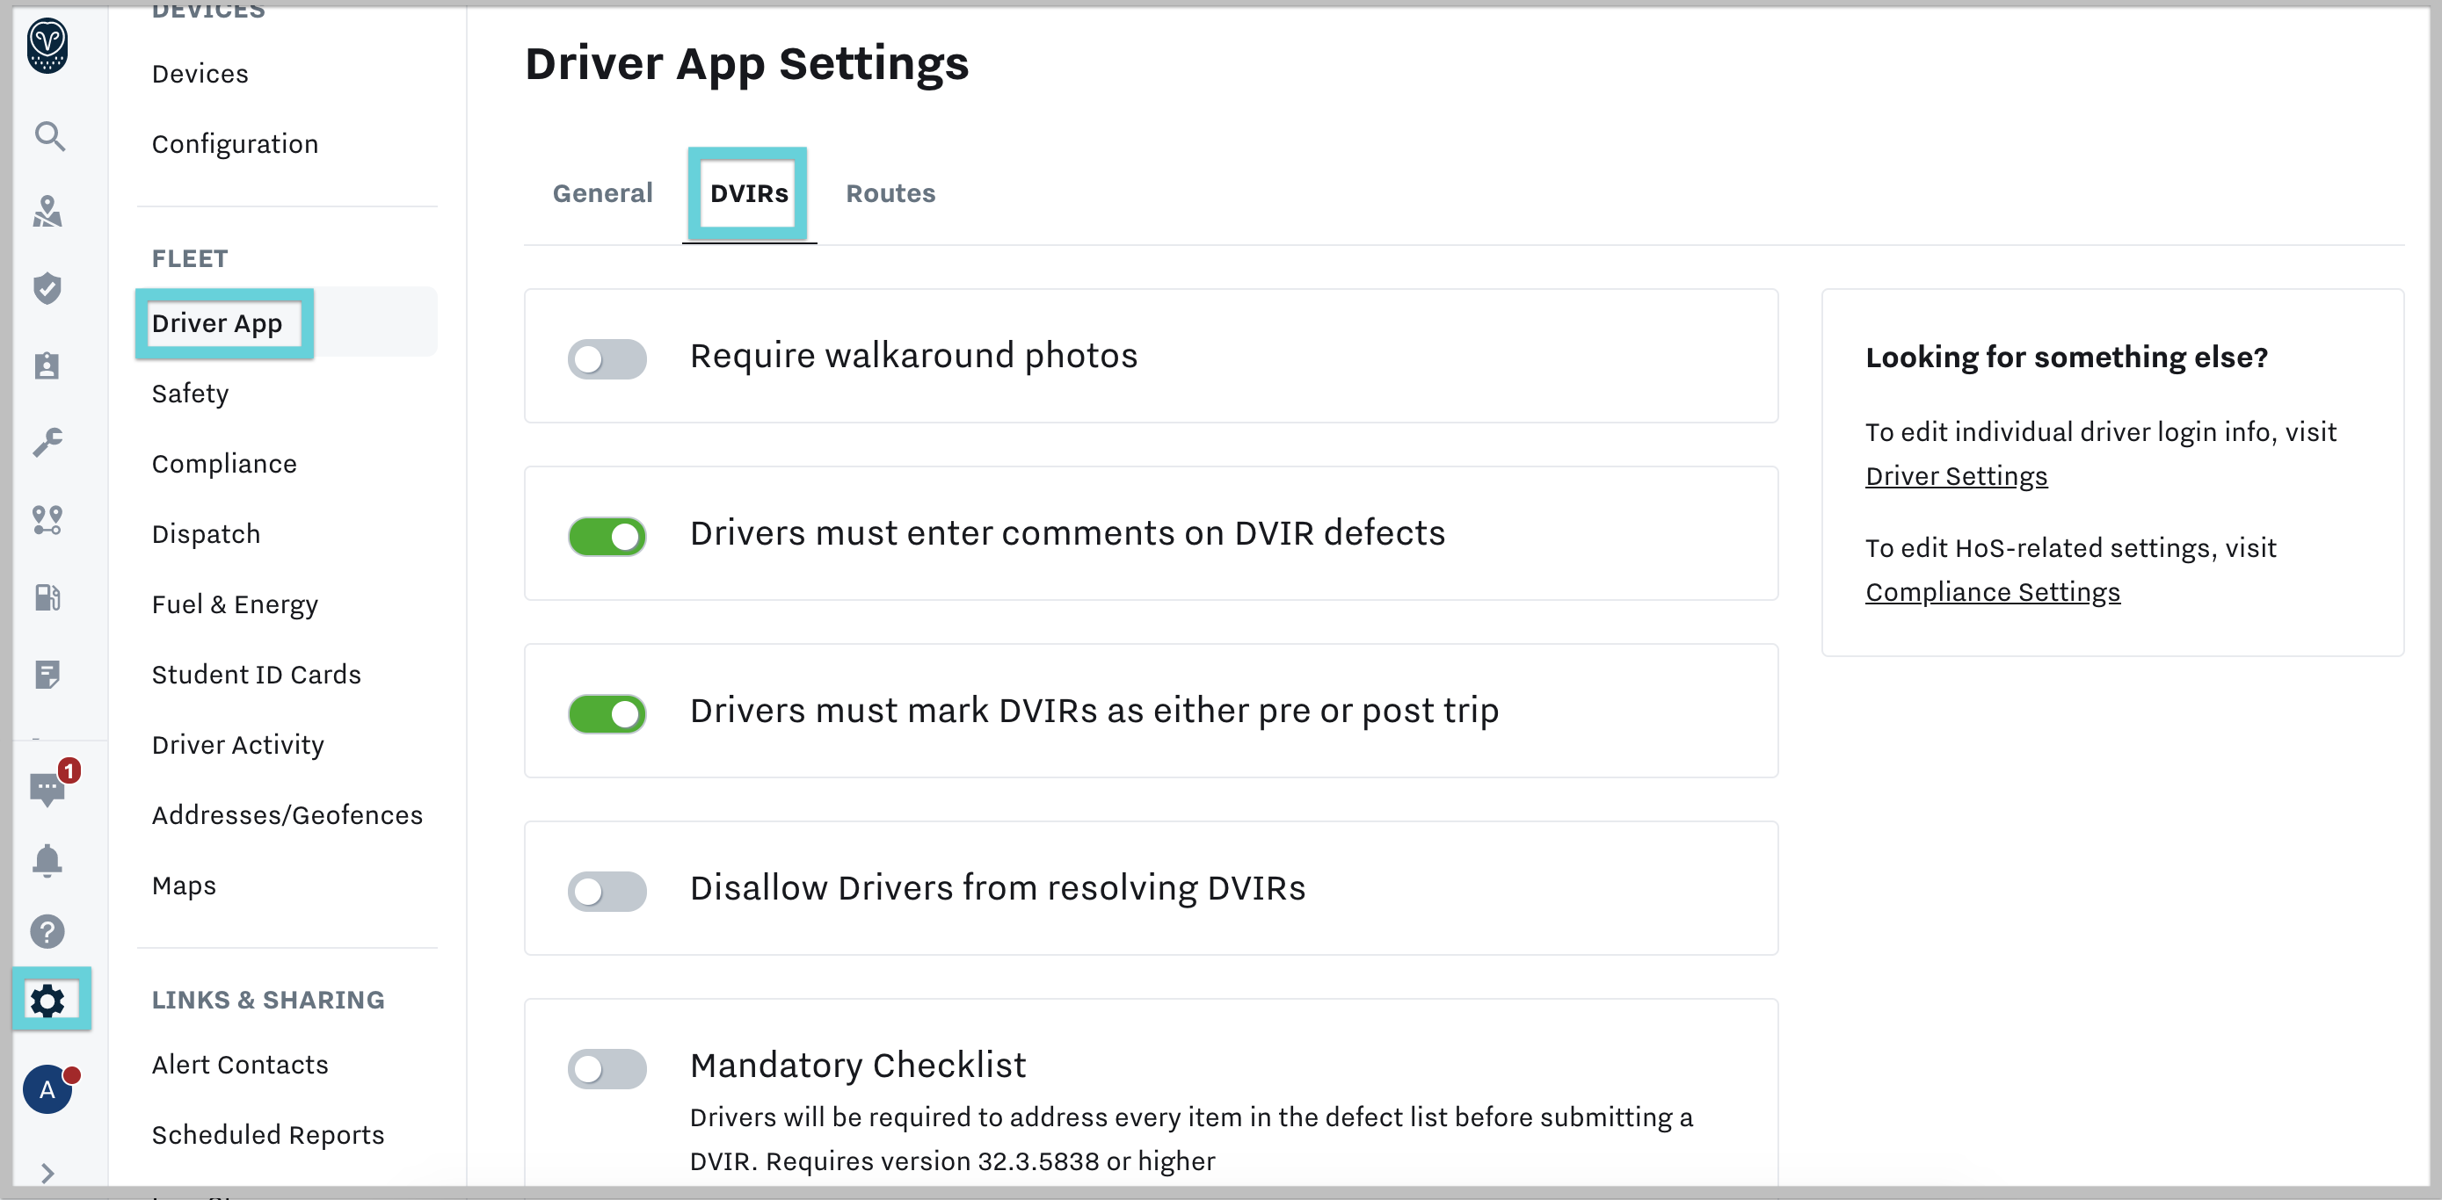The image size is (2442, 1200).
Task: Disable drivers must enter comments on DVIR defects
Action: point(607,535)
